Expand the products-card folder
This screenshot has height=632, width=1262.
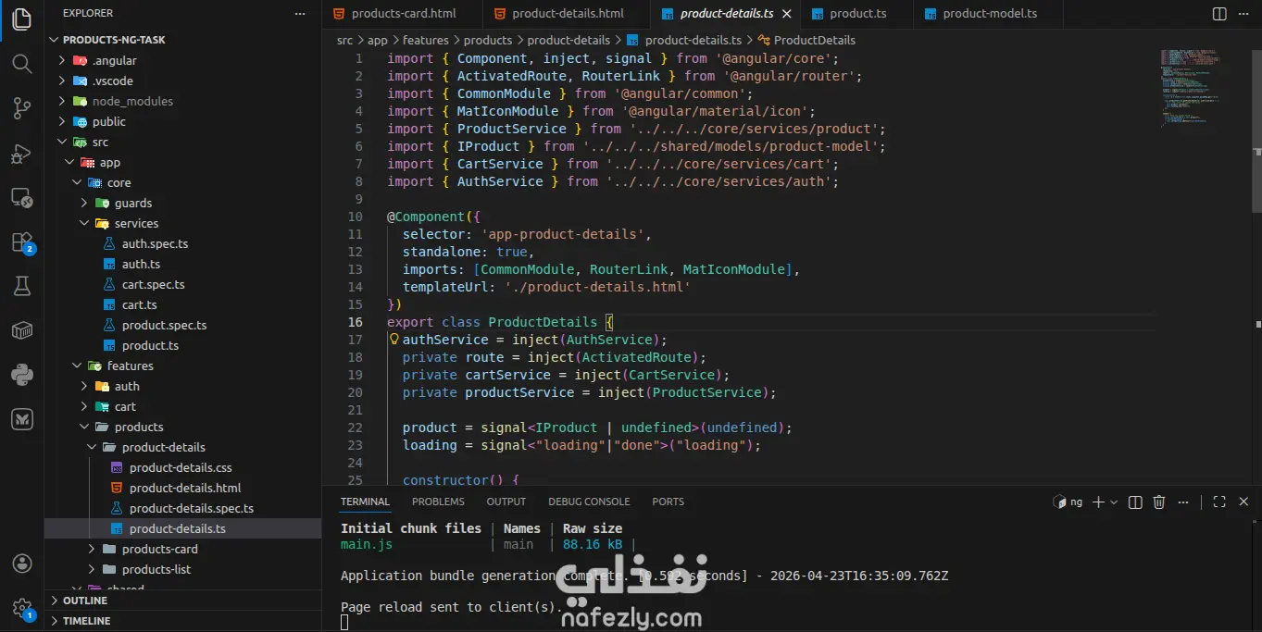point(184,549)
